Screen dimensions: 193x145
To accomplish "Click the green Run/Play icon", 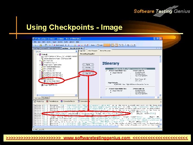I will (x=66, y=45).
